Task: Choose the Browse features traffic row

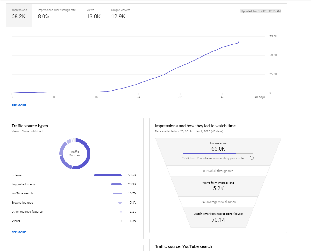Action: [x=74, y=202]
